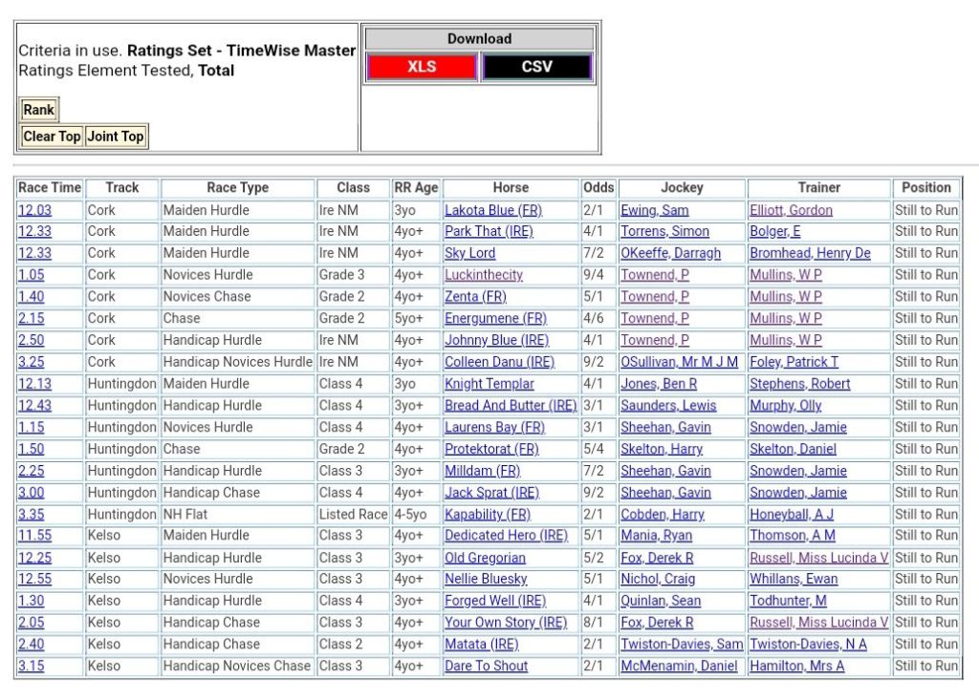Select the Clear Top filter button
Viewport: 979px width, 699px height.
pyautogui.click(x=52, y=137)
